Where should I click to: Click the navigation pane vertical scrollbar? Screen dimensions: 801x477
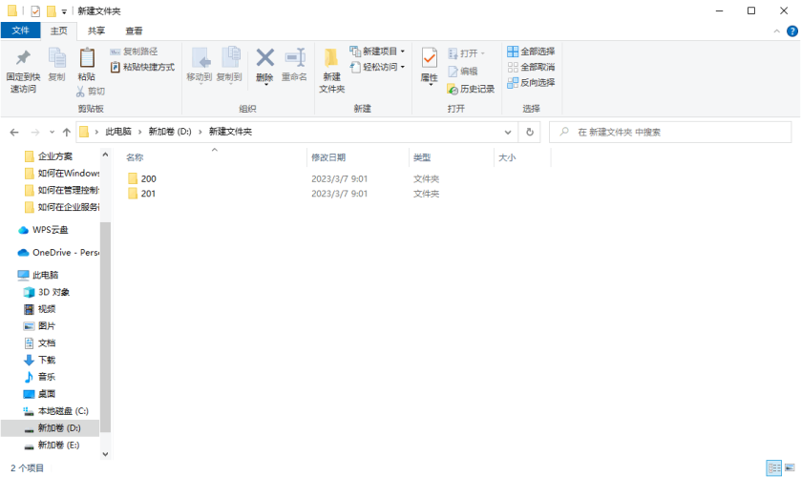(x=106, y=315)
